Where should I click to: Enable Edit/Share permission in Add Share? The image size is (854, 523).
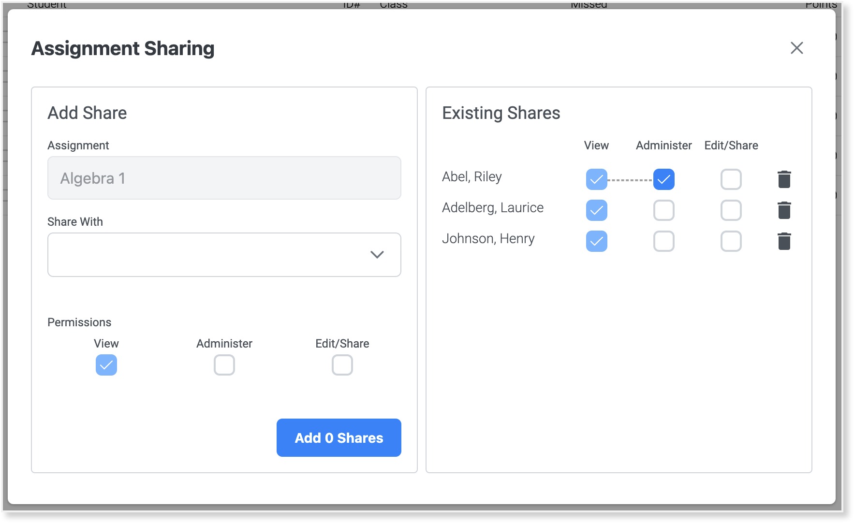pos(342,365)
